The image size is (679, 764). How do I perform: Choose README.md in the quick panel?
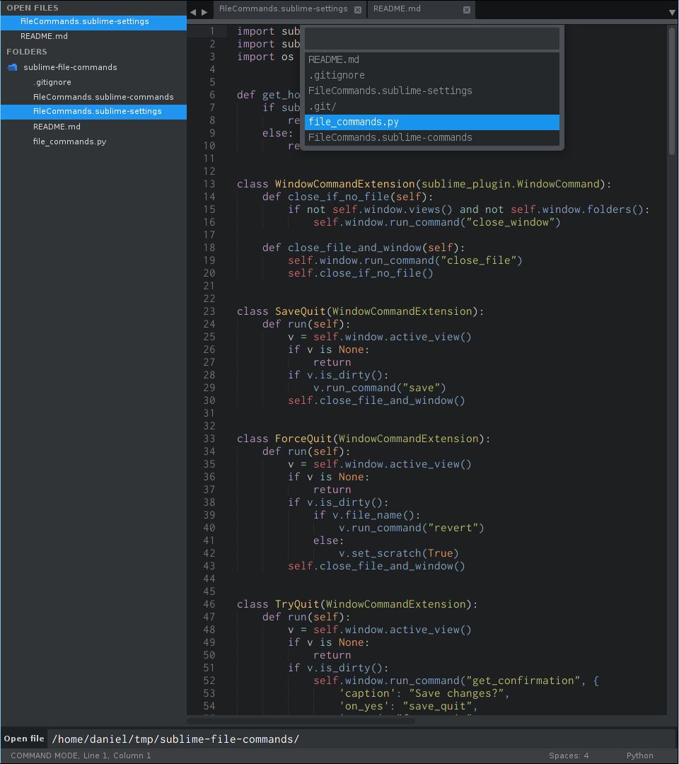pos(432,59)
